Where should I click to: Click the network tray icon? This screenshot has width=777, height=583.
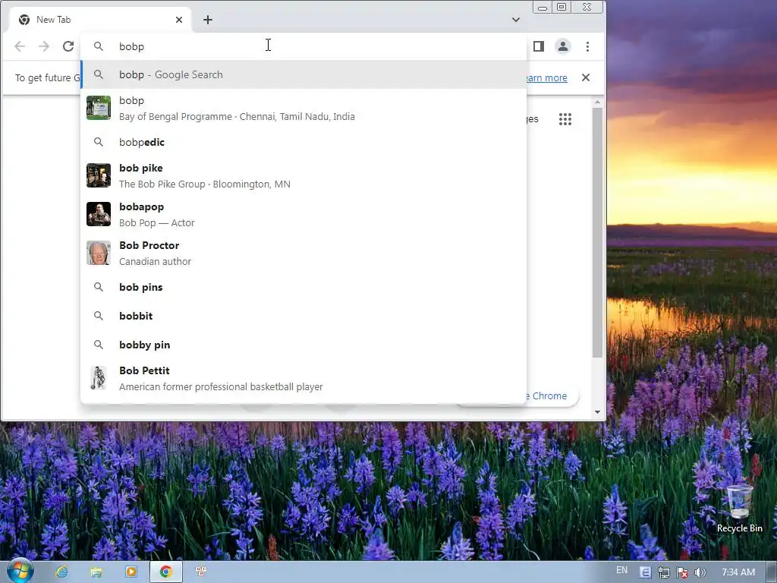click(663, 572)
